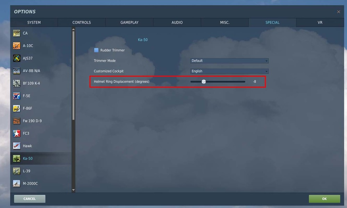Close the Options dialog with X
347x208 pixels.
(x=339, y=12)
